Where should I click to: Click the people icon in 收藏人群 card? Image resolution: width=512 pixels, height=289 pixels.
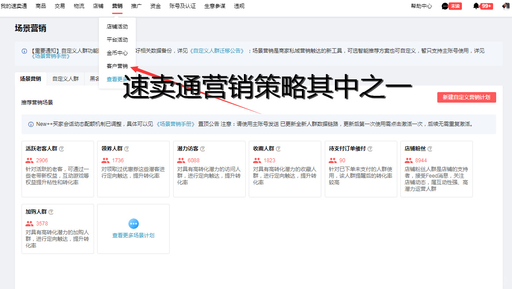257,161
